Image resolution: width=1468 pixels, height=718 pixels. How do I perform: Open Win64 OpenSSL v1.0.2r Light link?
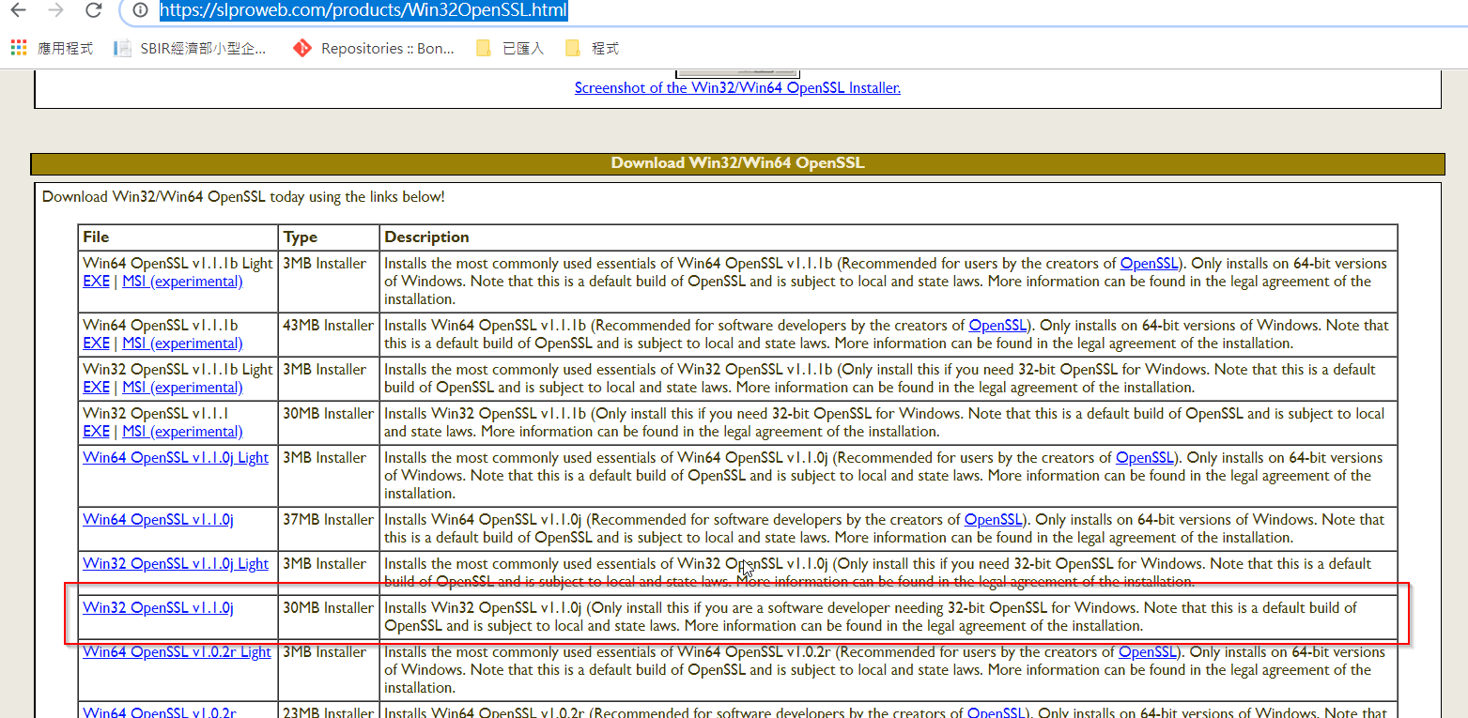click(x=177, y=652)
